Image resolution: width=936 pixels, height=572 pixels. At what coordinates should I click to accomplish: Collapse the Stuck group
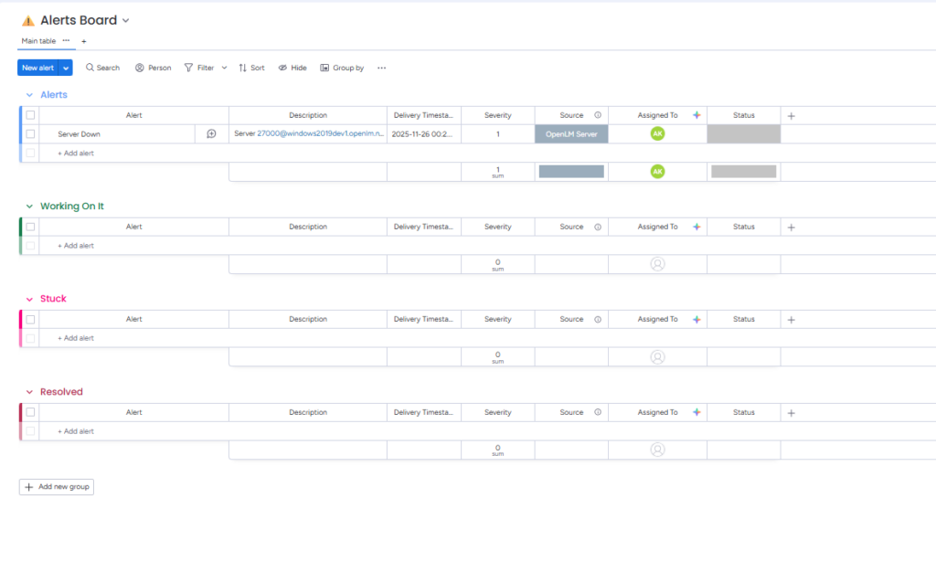29,299
